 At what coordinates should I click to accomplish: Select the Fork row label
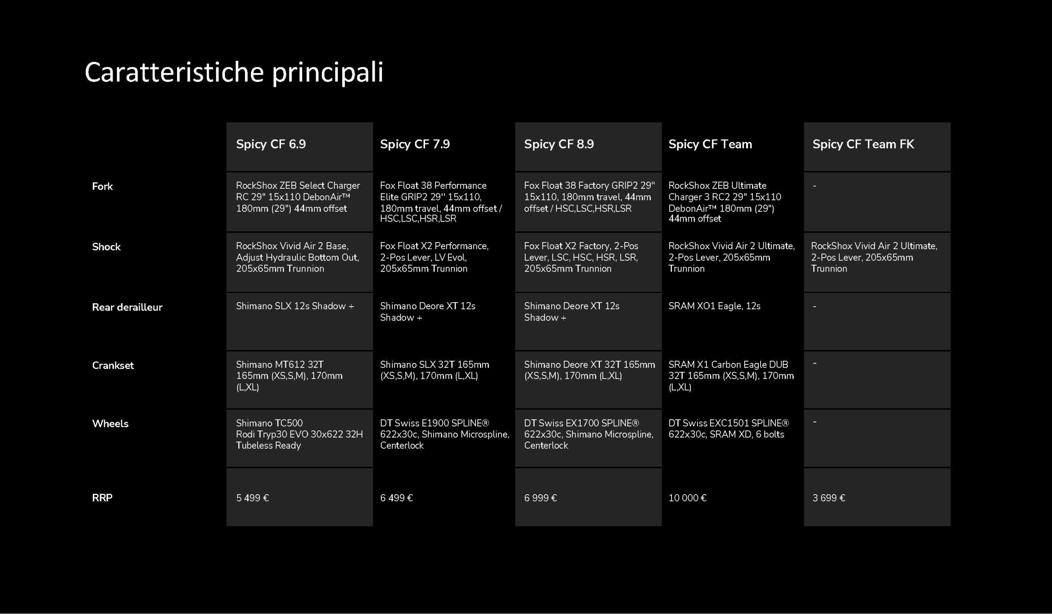[102, 186]
